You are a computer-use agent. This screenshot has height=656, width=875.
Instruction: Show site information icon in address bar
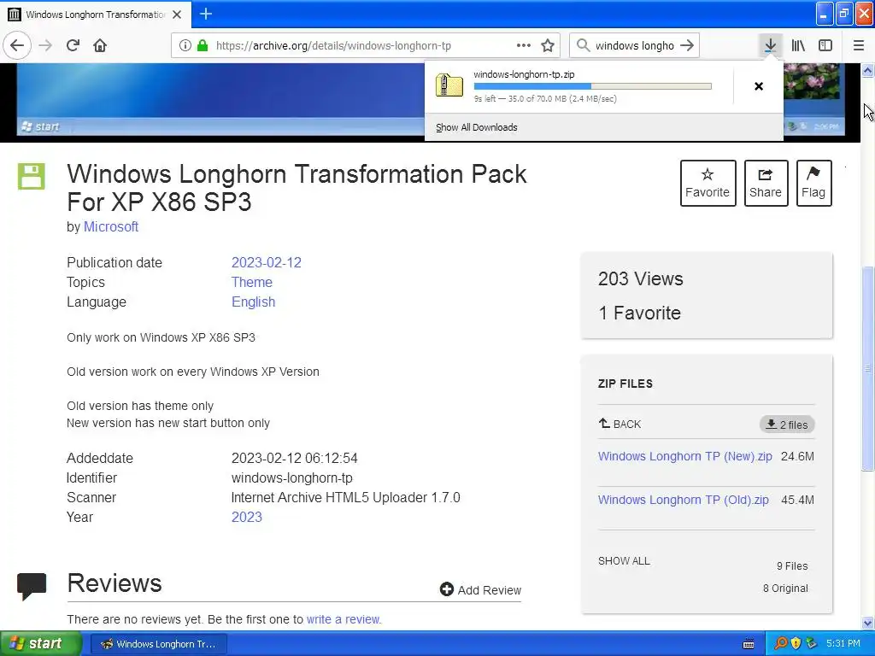pyautogui.click(x=185, y=45)
